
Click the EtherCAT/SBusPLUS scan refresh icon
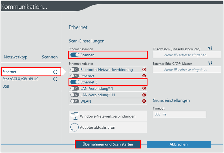pyautogui.click(x=55, y=79)
